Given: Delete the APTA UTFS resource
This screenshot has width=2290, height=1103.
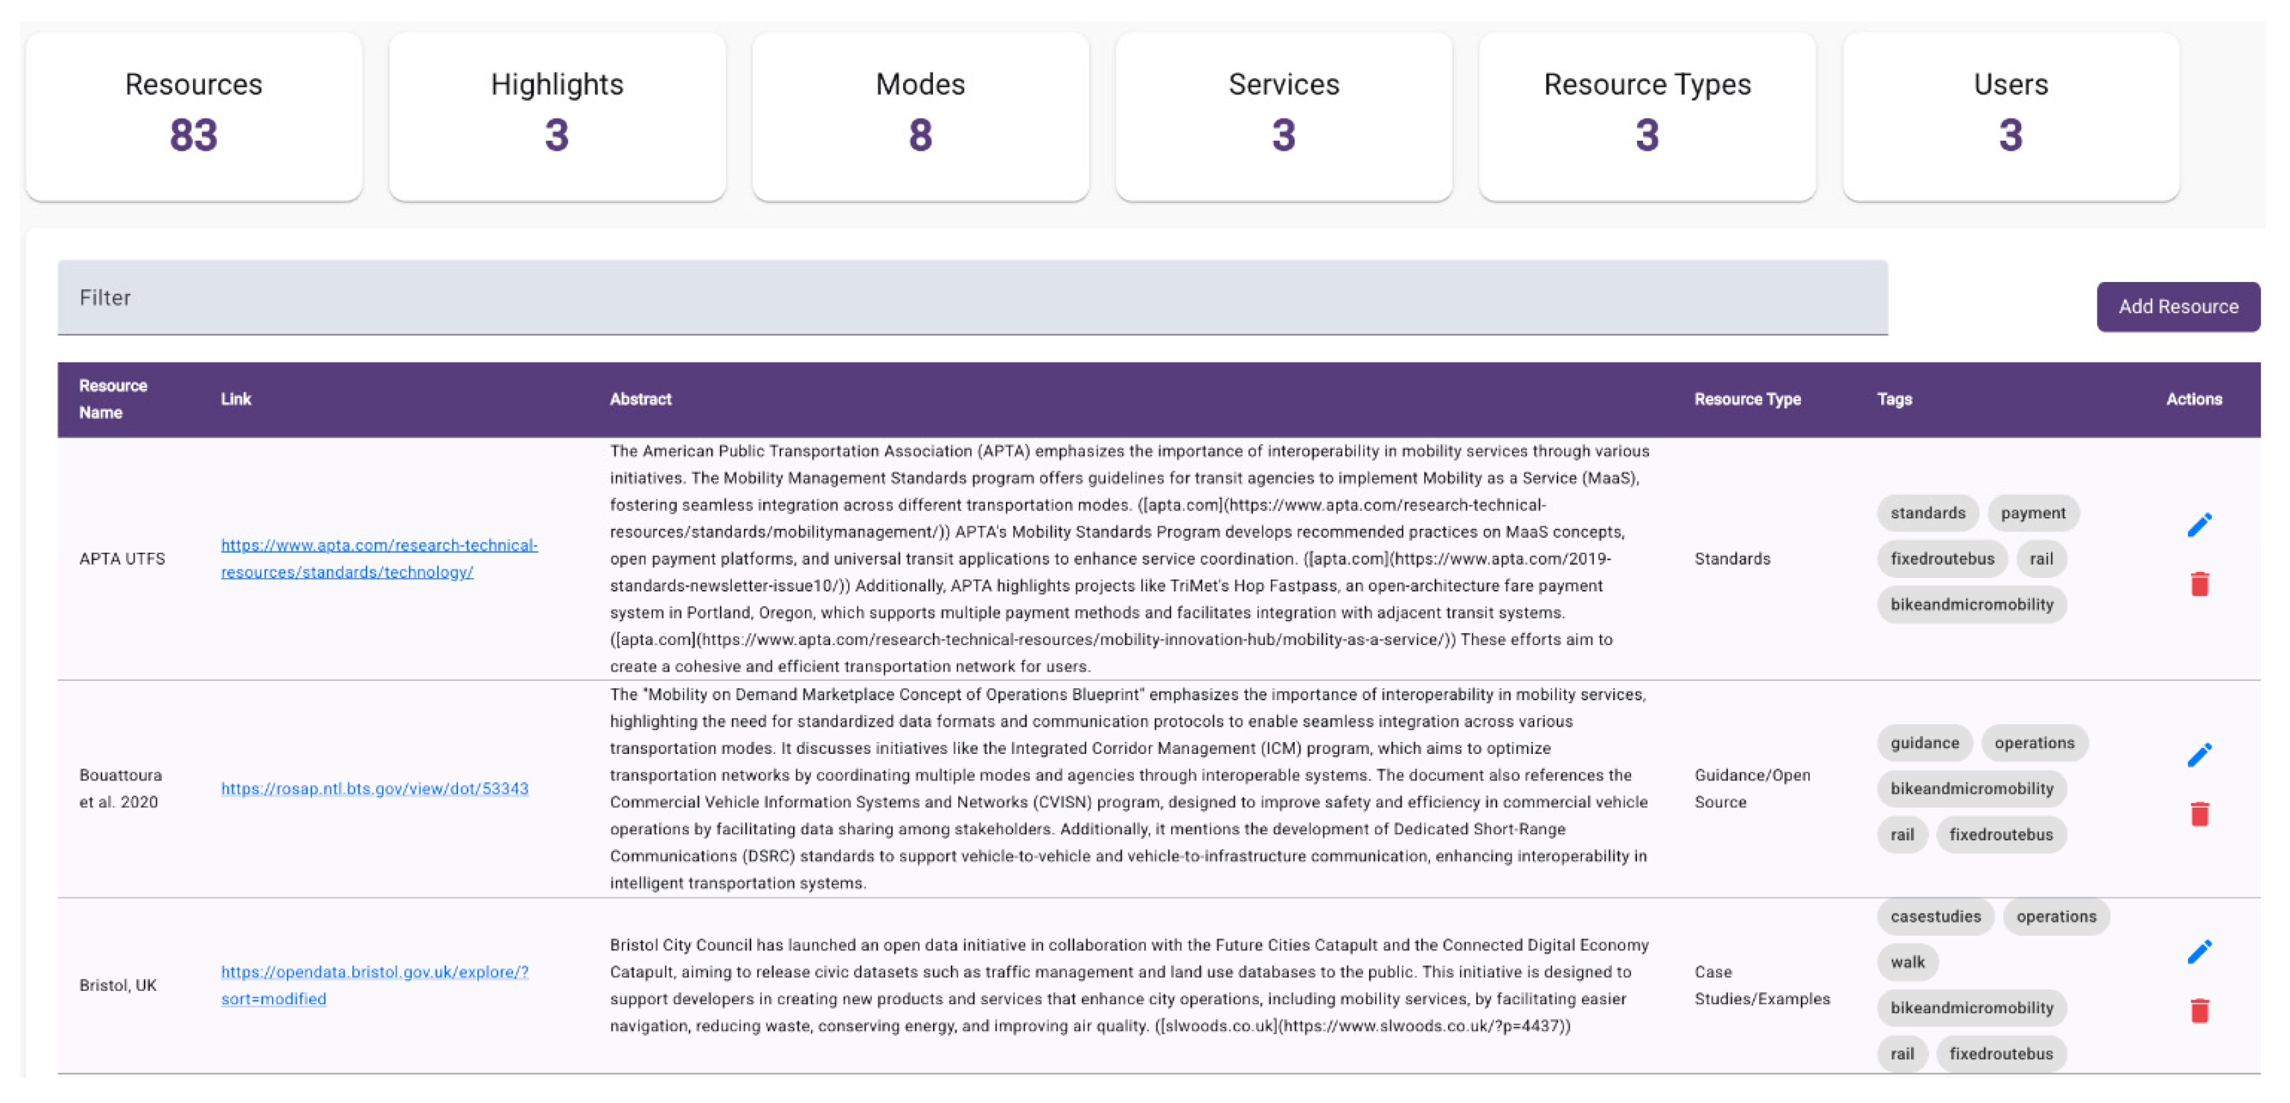Looking at the screenshot, I should click(x=2198, y=584).
